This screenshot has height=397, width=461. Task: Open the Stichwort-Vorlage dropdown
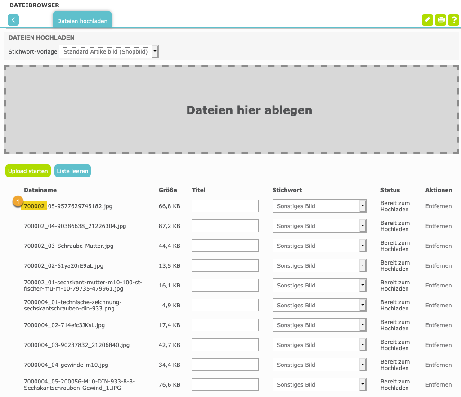109,52
